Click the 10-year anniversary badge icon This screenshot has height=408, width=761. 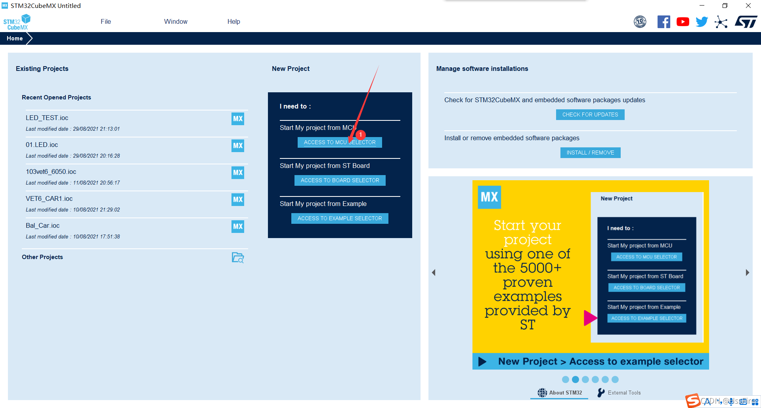(640, 22)
